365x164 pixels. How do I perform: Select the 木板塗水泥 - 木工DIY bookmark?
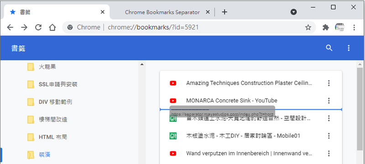(x=250, y=136)
